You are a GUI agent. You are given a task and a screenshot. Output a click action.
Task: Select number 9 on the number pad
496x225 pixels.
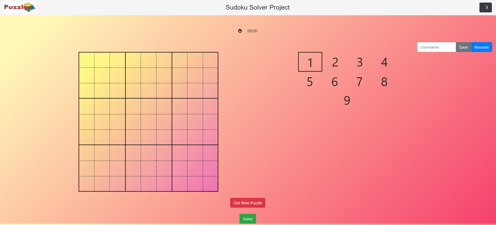347,101
